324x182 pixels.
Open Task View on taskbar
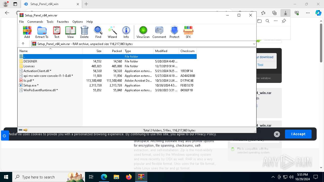pos(91,177)
